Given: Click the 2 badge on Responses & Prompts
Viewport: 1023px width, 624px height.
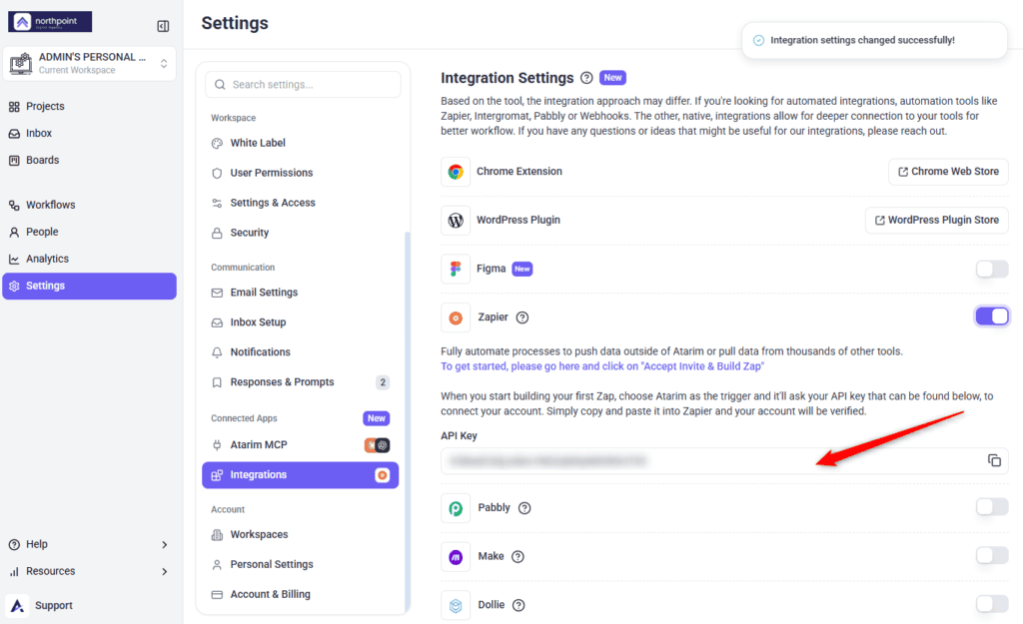Looking at the screenshot, I should click(383, 382).
